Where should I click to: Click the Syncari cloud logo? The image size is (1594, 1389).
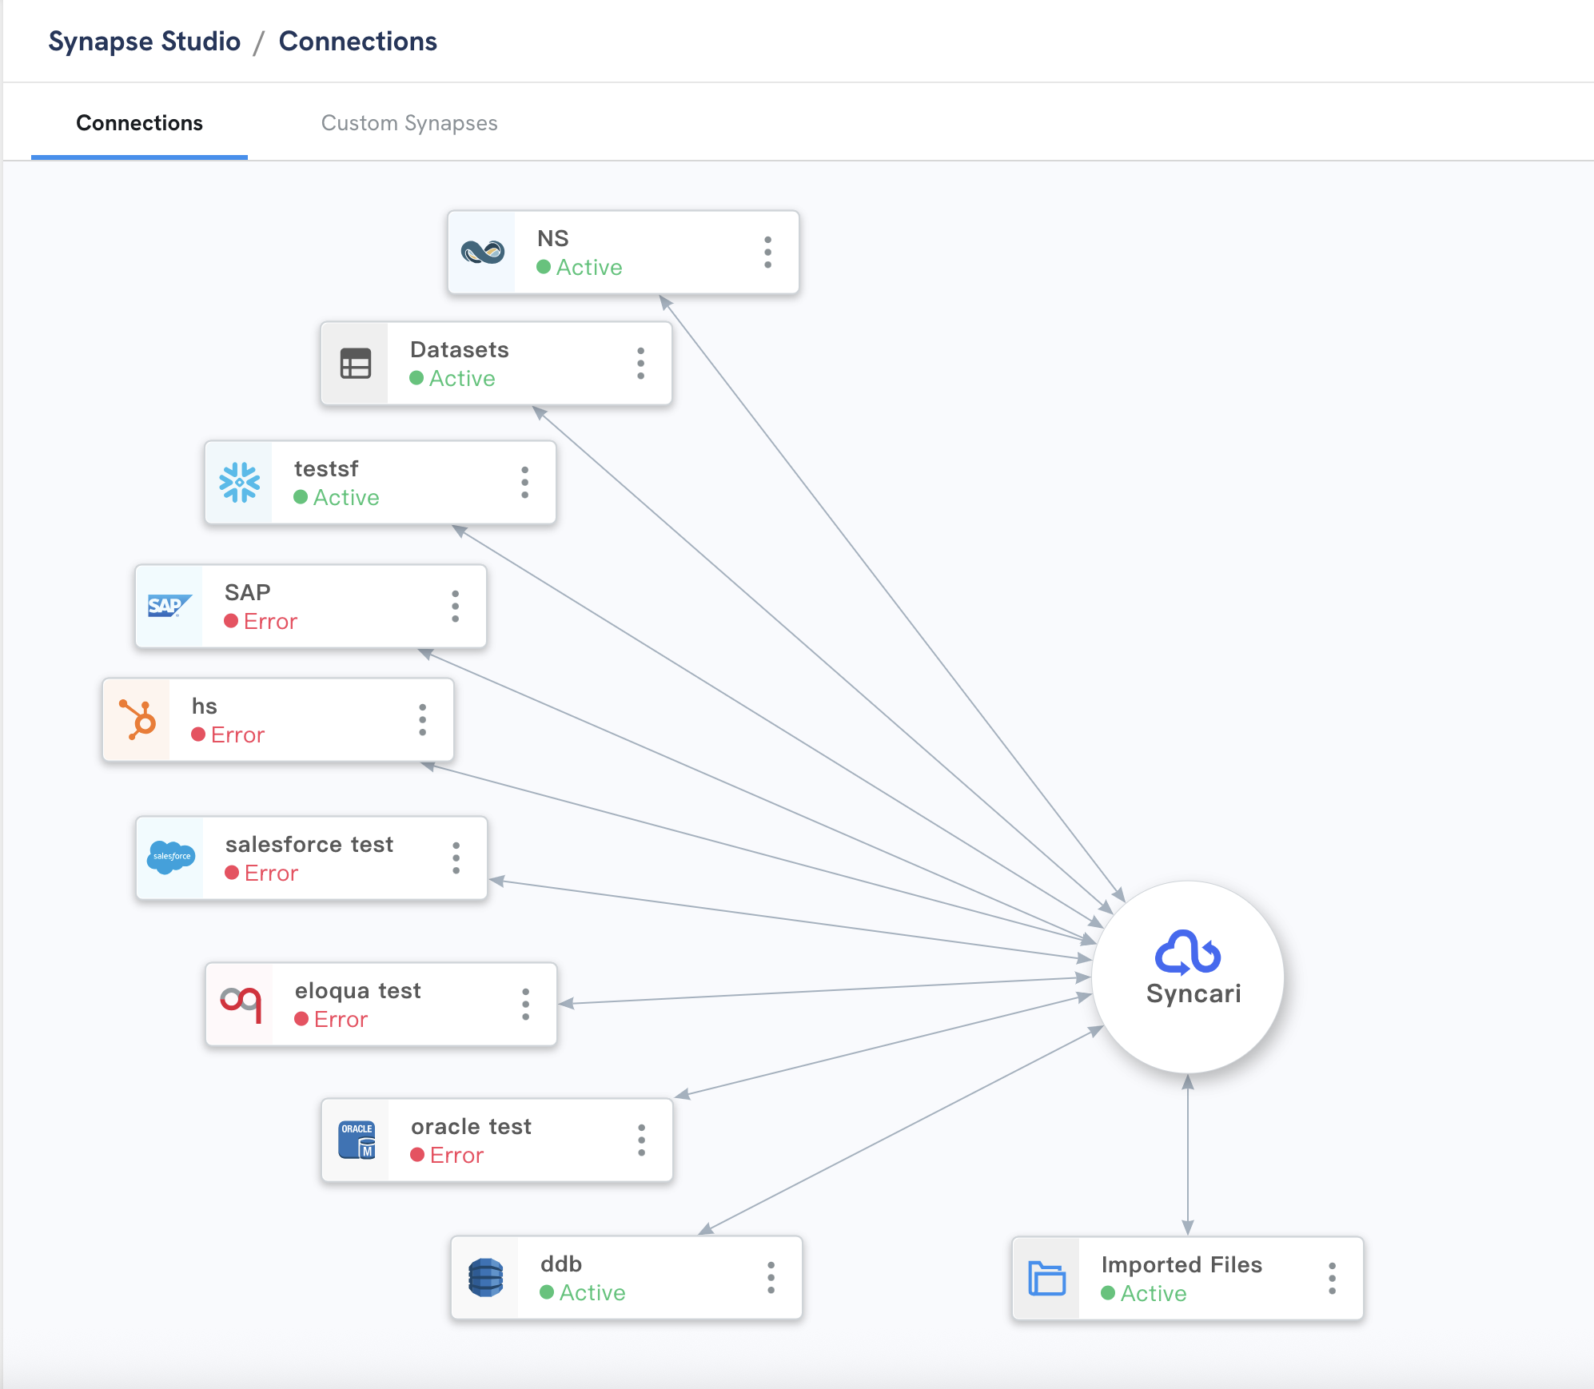click(1188, 953)
